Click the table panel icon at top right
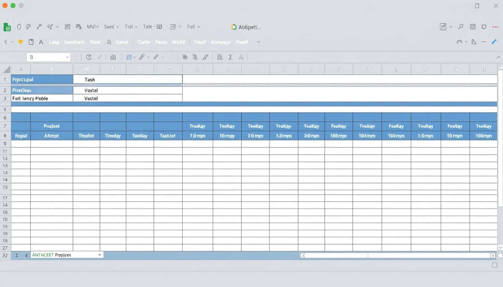Viewport: 503px width, 287px height. point(473,27)
